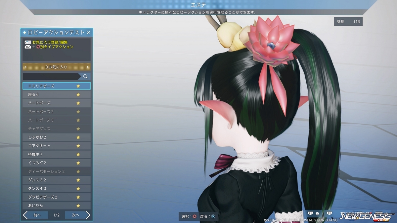Click the R2 別タイプアクション hint
The width and height of the screenshot is (397, 223).
(49, 47)
